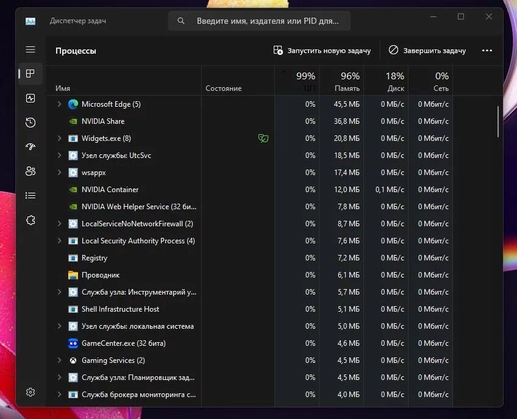The width and height of the screenshot is (517, 419).
Task: Click the GameCenter.exe process icon
Action: (x=73, y=343)
